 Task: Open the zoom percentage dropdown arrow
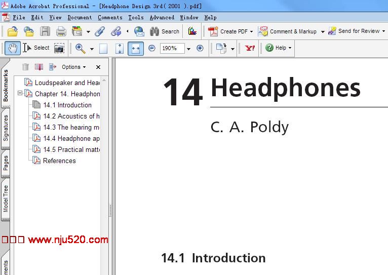[x=188, y=49]
